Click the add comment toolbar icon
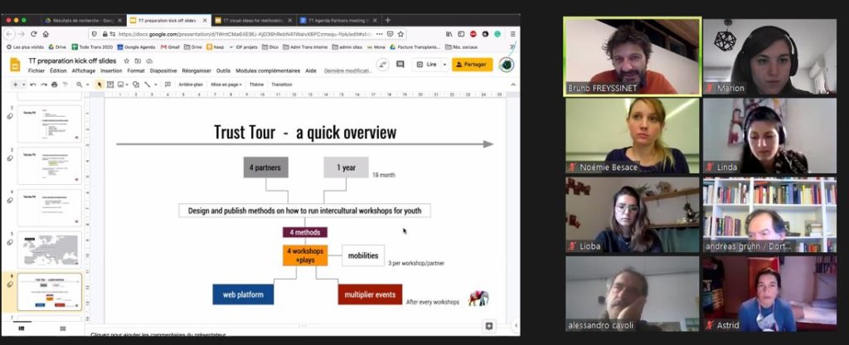849x345 pixels. click(x=167, y=85)
